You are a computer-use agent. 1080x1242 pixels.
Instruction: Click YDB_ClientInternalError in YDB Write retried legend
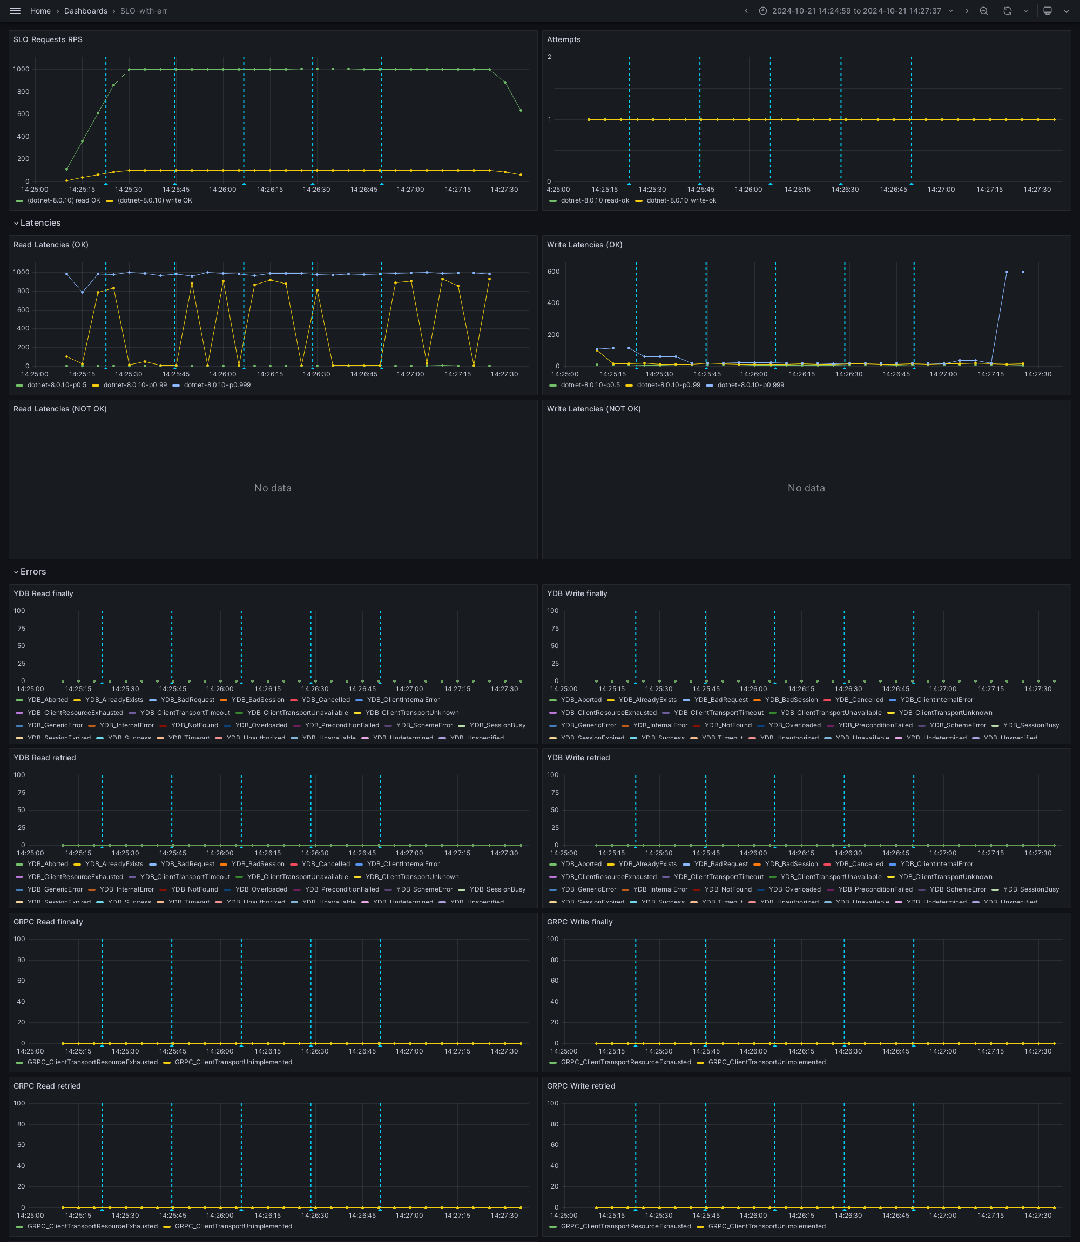[936, 864]
